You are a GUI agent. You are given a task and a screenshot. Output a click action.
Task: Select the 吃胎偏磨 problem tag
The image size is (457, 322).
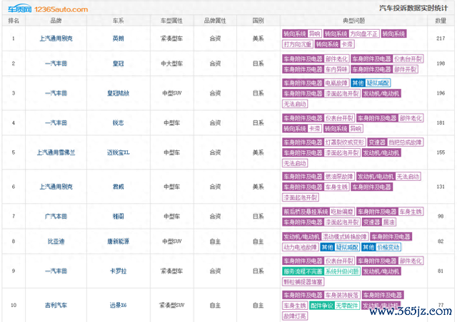tap(342, 212)
